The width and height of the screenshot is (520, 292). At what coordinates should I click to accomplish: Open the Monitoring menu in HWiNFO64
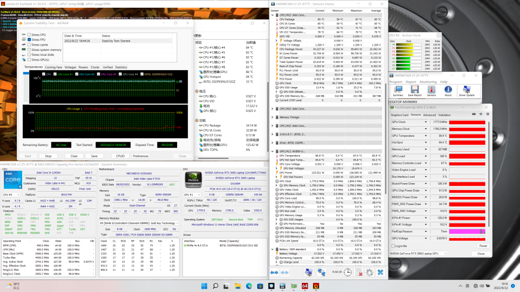(428, 82)
